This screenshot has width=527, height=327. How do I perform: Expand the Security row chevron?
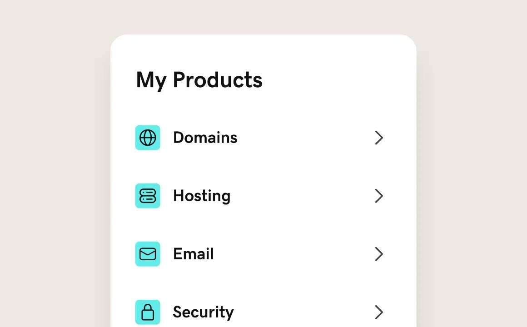[x=379, y=312]
